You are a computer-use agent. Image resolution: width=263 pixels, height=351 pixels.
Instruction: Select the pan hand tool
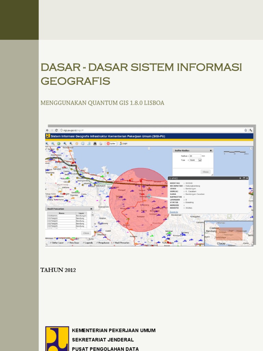[x=77, y=144]
